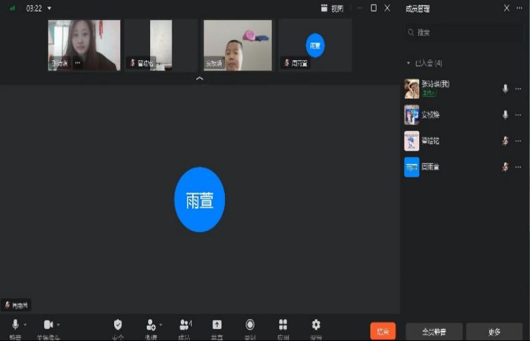Screen dimensions: 530x341
Task: Click the Mute All button
Action: coord(433,332)
